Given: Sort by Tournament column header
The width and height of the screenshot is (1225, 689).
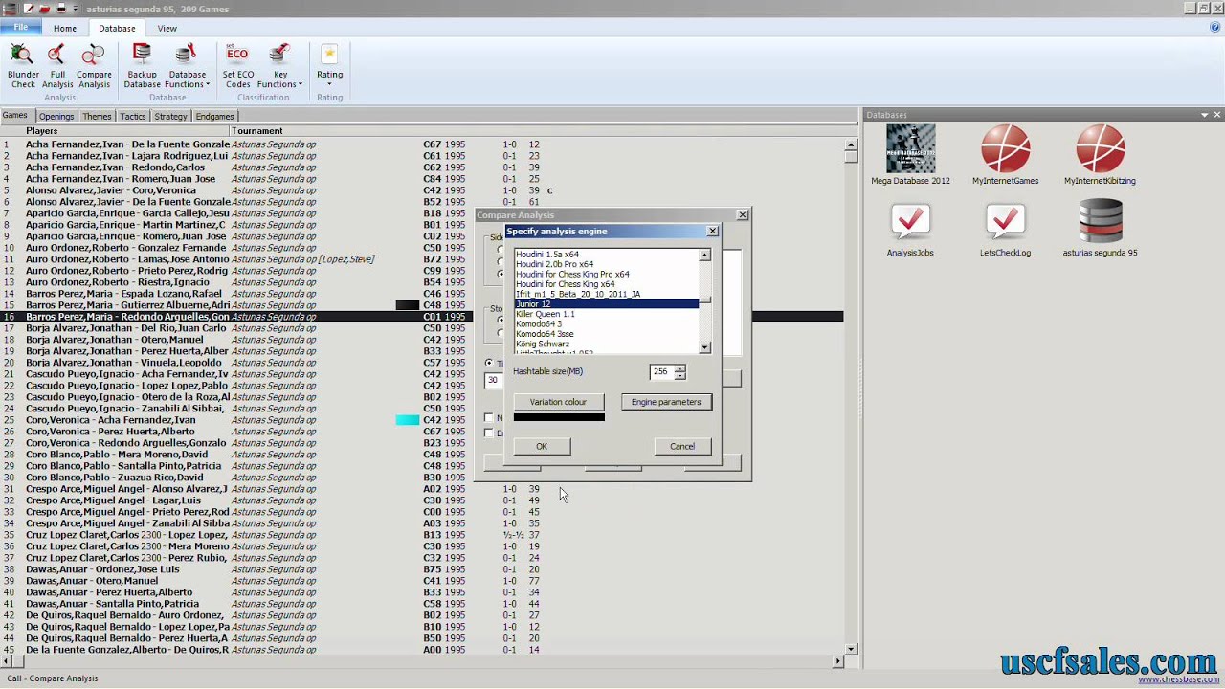Looking at the screenshot, I should [x=256, y=131].
